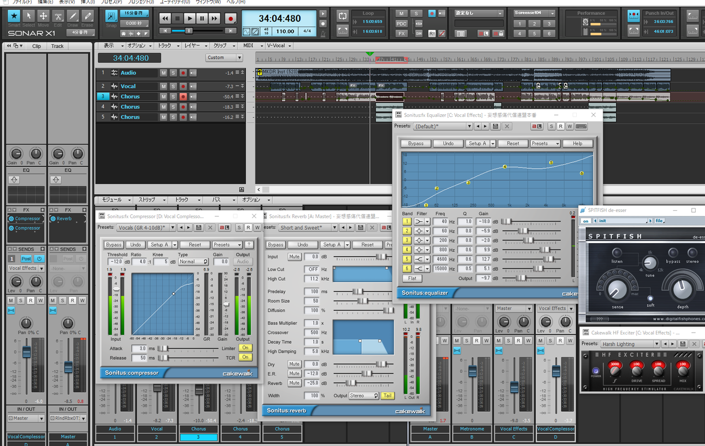Fast forward the transport
705x446 pixels.
pyautogui.click(x=214, y=18)
